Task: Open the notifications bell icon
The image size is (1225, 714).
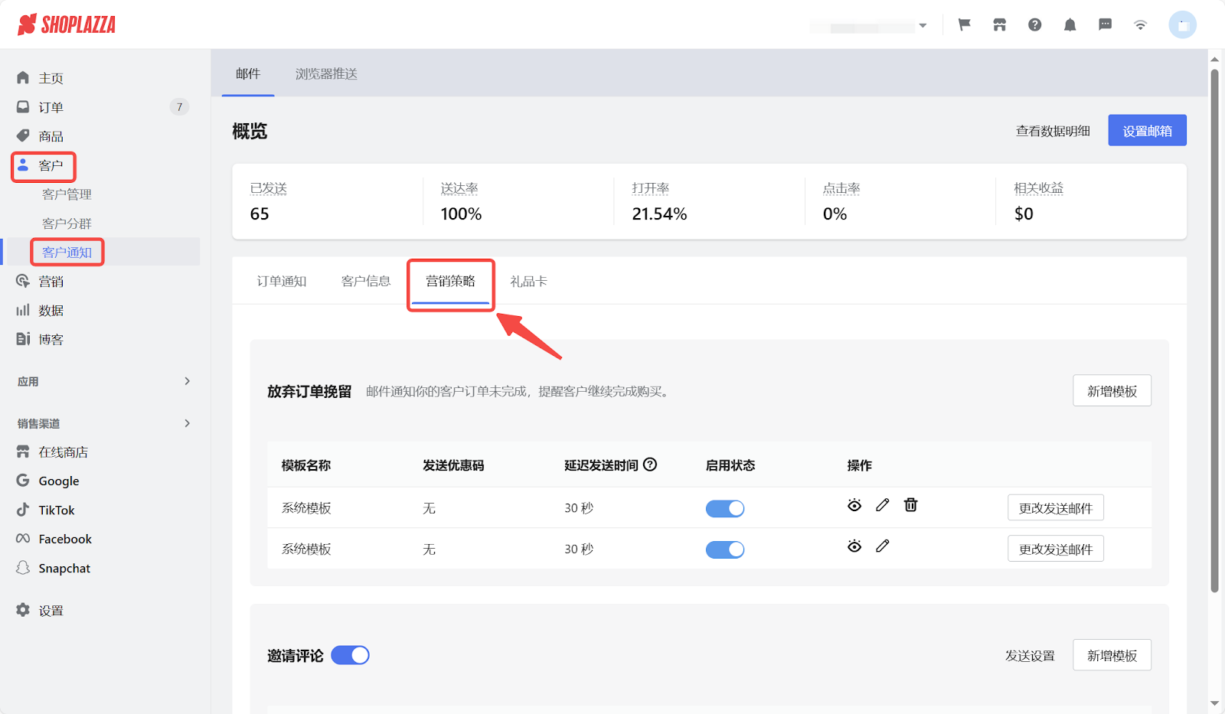Action: point(1070,24)
